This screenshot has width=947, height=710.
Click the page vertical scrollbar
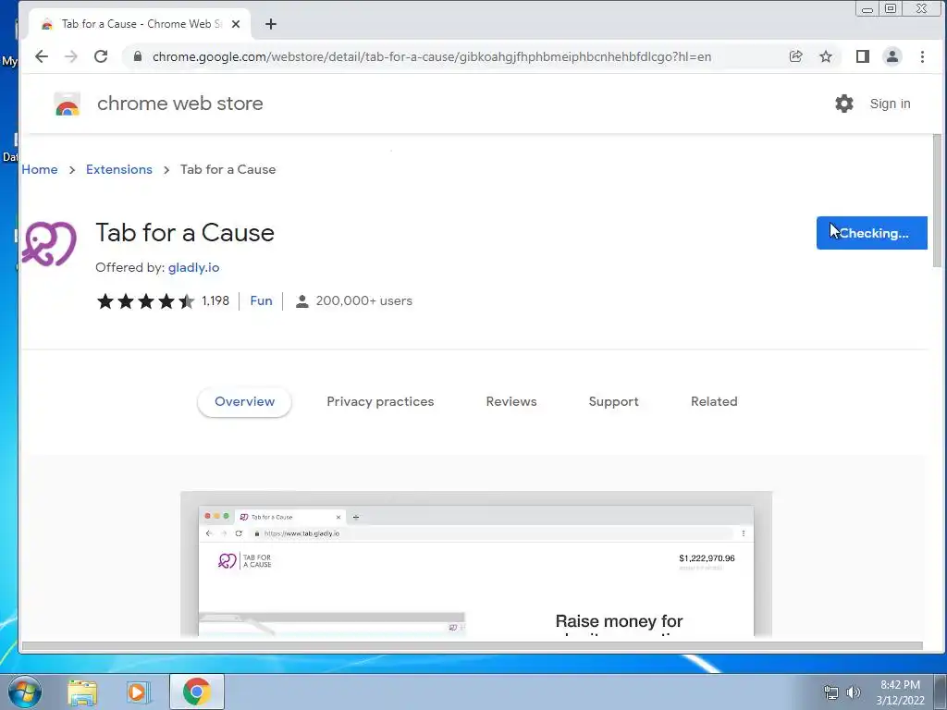pyautogui.click(x=937, y=201)
